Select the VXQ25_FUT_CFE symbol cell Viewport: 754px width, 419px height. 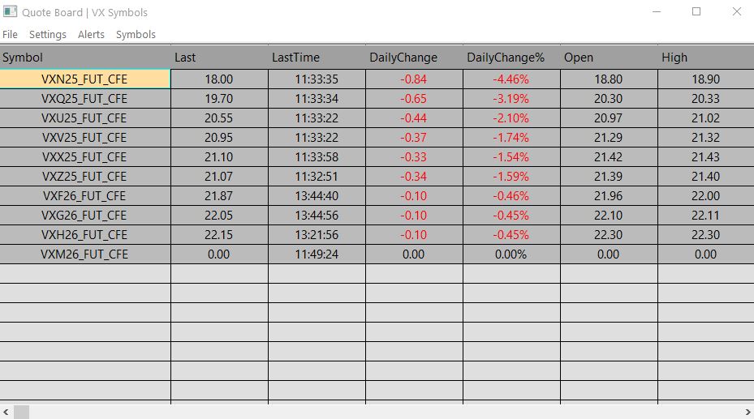tap(84, 99)
